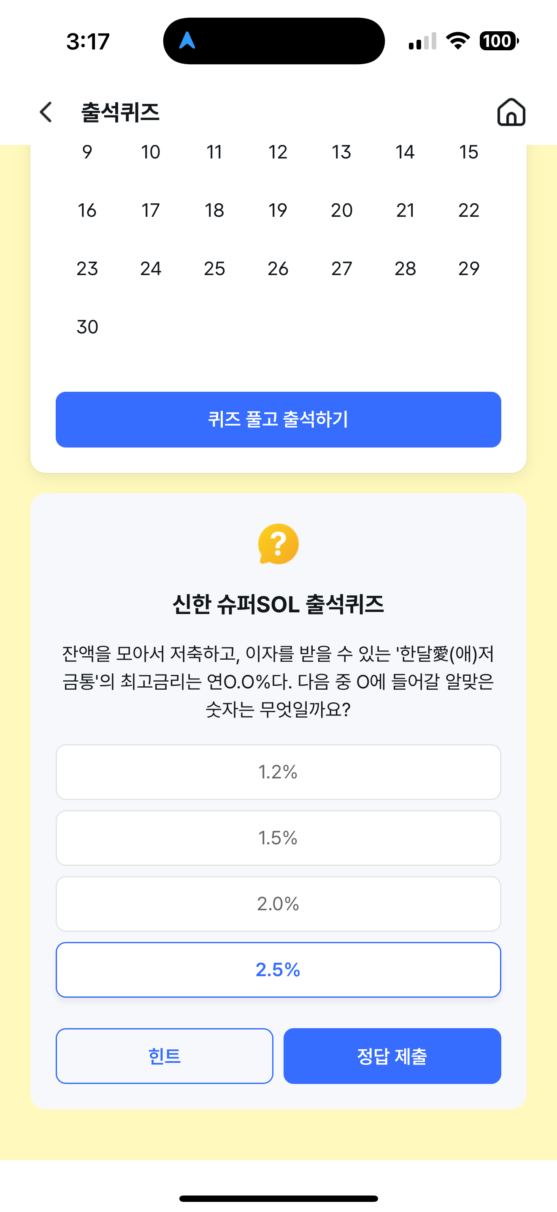Click the 힌트 hint button
The image size is (557, 1212).
point(165,1056)
